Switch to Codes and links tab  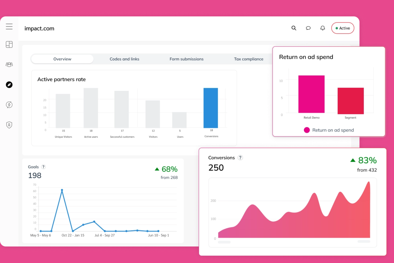point(125,59)
